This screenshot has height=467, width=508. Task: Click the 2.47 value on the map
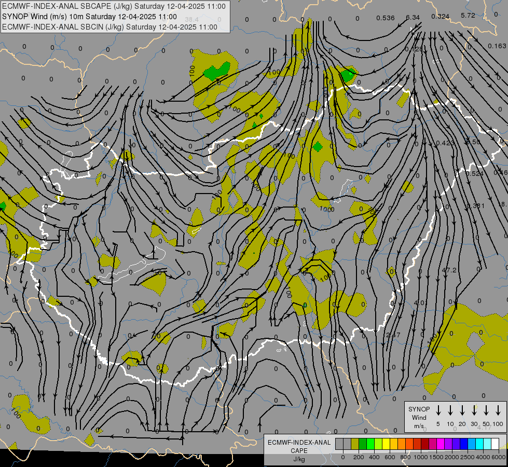[x=393, y=335]
